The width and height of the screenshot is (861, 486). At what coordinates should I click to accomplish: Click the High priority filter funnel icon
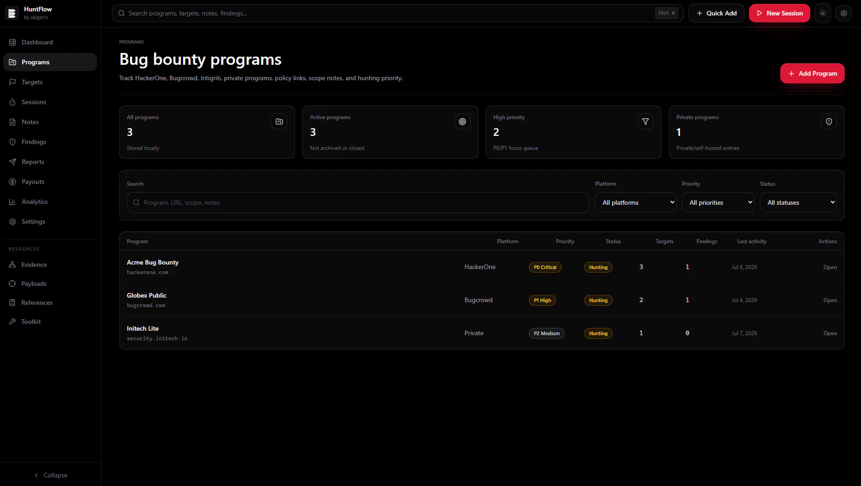click(645, 121)
